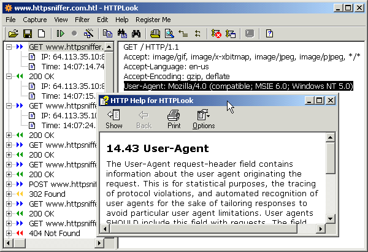The width and height of the screenshot is (368, 252).
Task: Expand the 200 OK node directly above POST
Action: (9, 174)
